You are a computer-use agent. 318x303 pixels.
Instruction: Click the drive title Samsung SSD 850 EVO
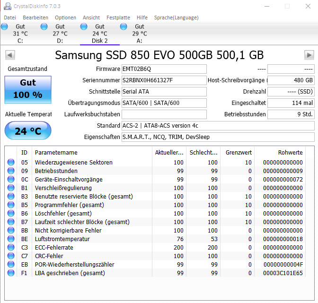tap(159, 55)
